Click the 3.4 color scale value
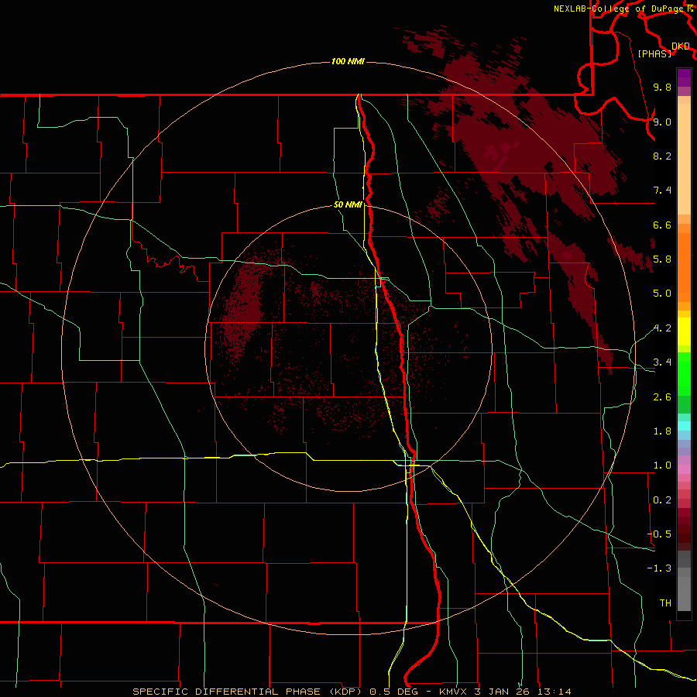 pyautogui.click(x=662, y=362)
